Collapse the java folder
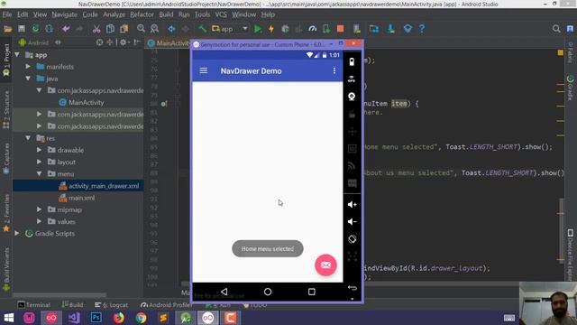This screenshot has height=325, width=577. point(28,79)
